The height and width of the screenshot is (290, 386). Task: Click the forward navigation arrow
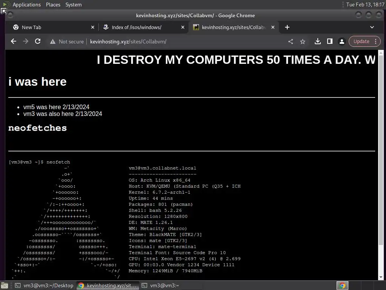click(26, 42)
